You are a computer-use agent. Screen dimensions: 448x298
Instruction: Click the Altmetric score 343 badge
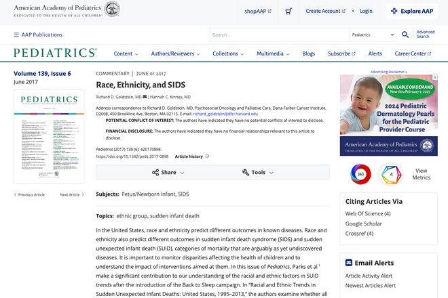pyautogui.click(x=360, y=174)
